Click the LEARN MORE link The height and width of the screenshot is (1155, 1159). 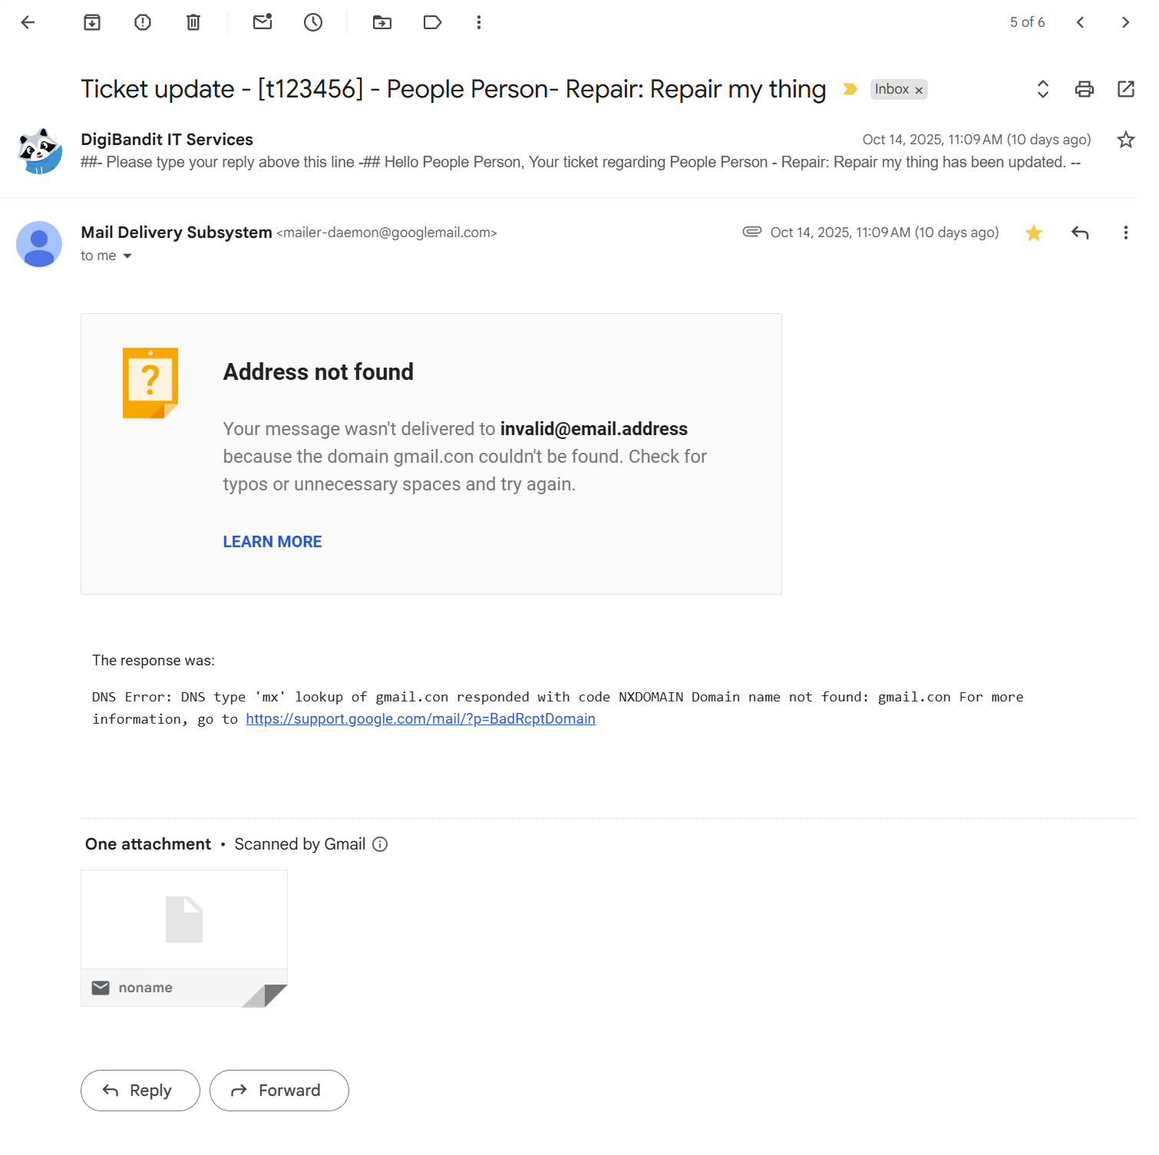point(272,542)
